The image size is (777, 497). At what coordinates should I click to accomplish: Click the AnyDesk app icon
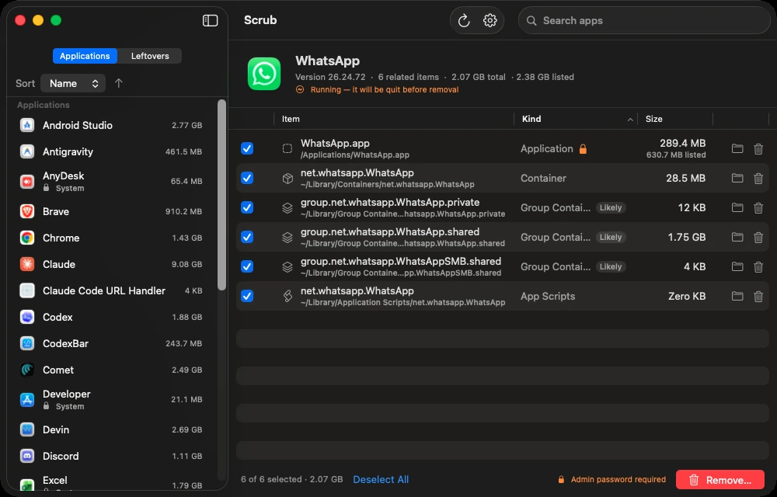[26, 181]
